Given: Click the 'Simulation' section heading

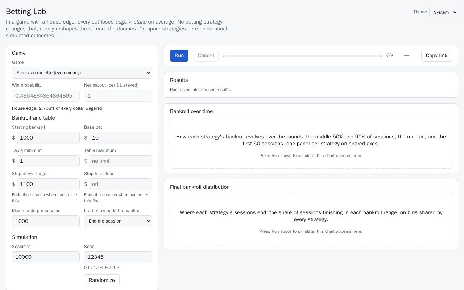Looking at the screenshot, I should [x=25, y=237].
